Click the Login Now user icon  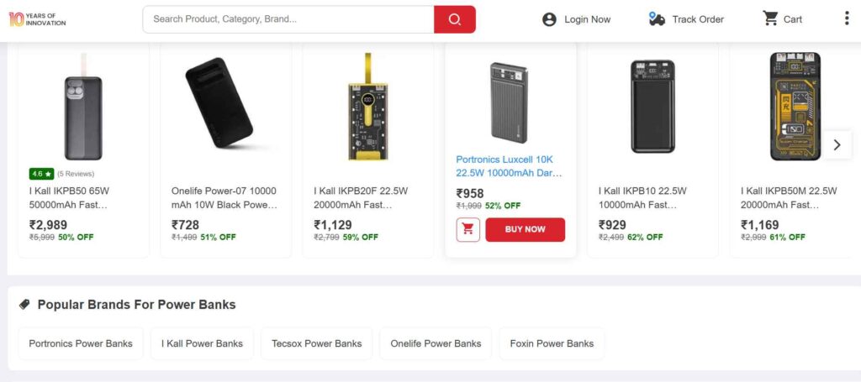(x=549, y=19)
